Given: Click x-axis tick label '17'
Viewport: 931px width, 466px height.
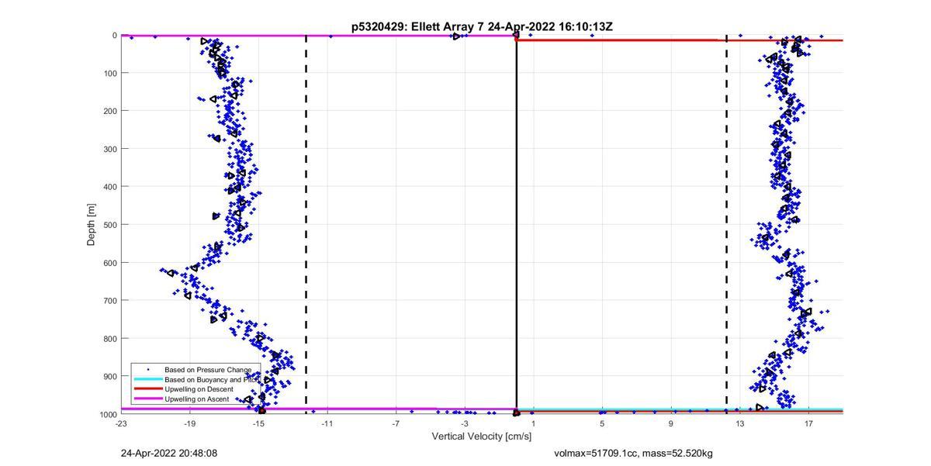Looking at the screenshot, I should pyautogui.click(x=808, y=423).
